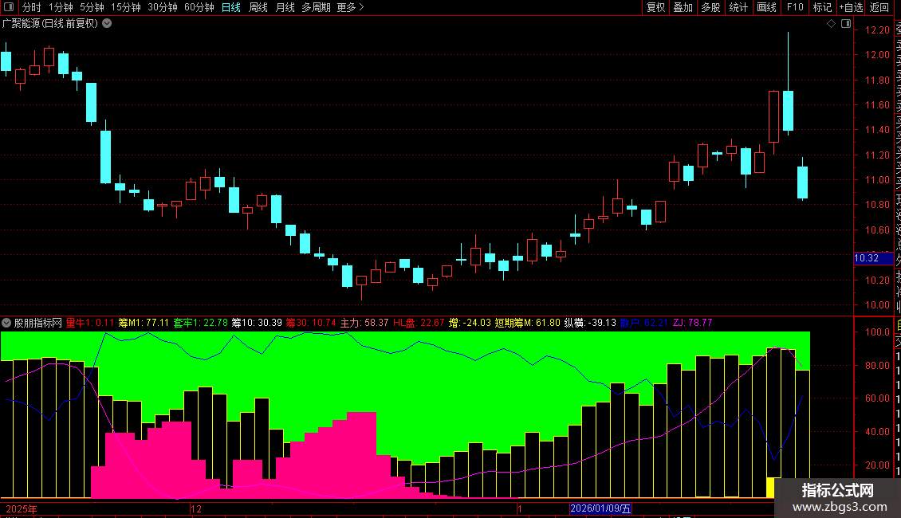Click the 主力: 58.37 indicator value
This screenshot has width=901, height=518.
pyautogui.click(x=364, y=323)
